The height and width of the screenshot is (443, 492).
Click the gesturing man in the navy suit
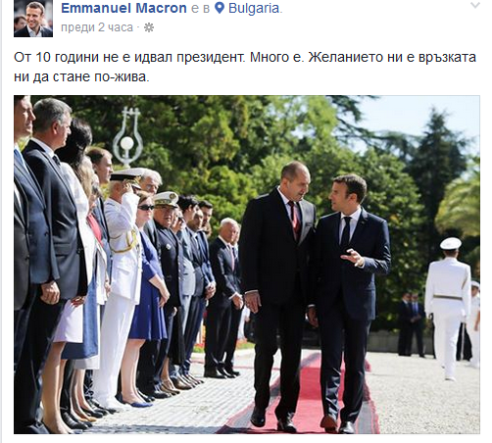pos(348,302)
